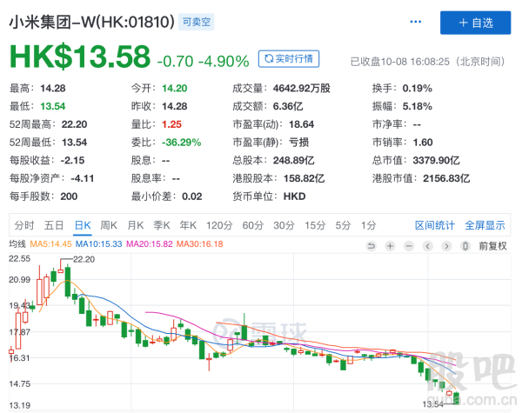Pan the chart left with chevron icon

pos(428,246)
